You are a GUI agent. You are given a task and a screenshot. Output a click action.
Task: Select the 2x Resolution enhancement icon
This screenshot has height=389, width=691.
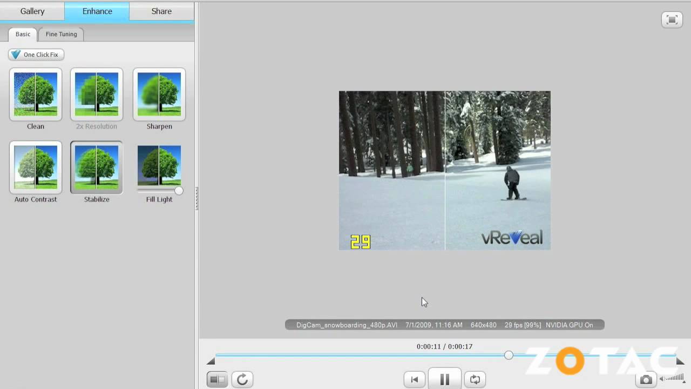coord(97,95)
